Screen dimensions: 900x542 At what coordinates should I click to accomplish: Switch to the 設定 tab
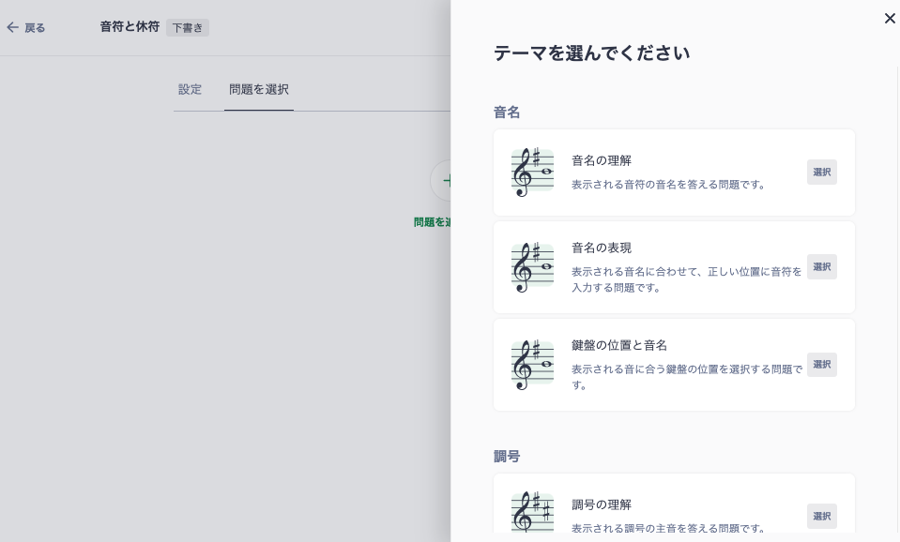[x=190, y=89]
